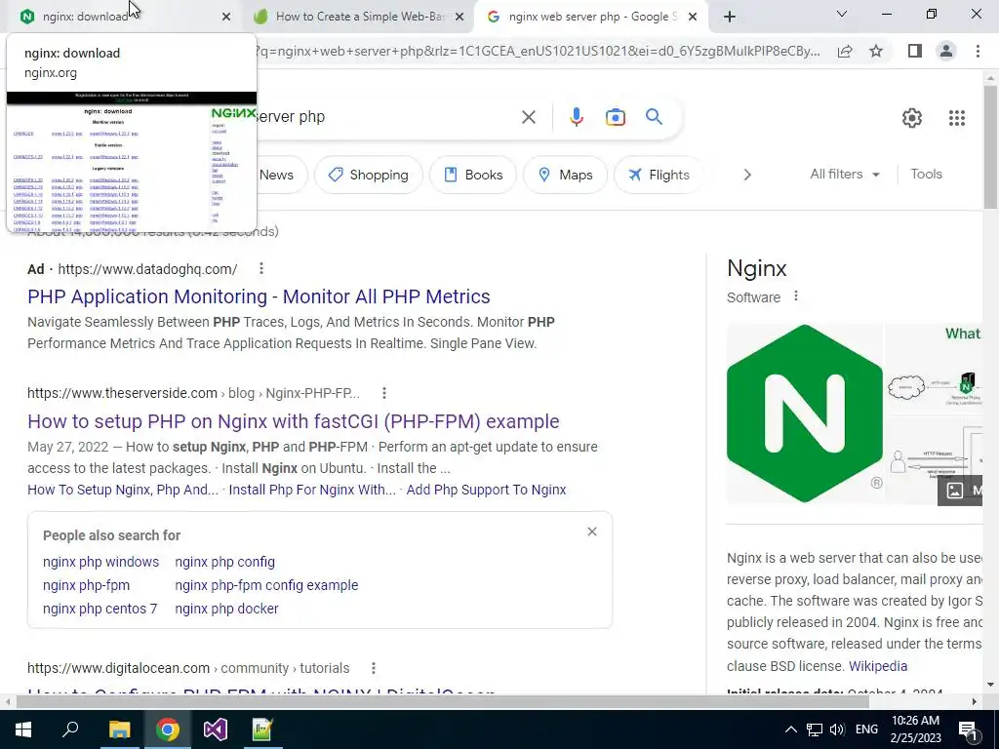Screen dimensions: 999x749
Task: Click the browser address bar URL
Action: click(539, 51)
